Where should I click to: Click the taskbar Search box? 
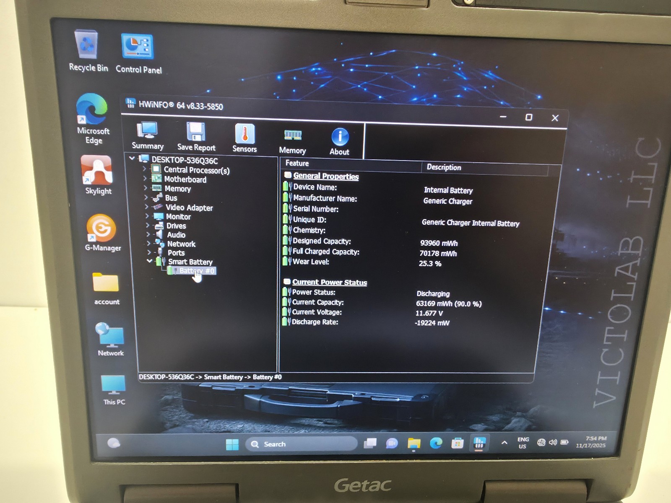tap(301, 444)
